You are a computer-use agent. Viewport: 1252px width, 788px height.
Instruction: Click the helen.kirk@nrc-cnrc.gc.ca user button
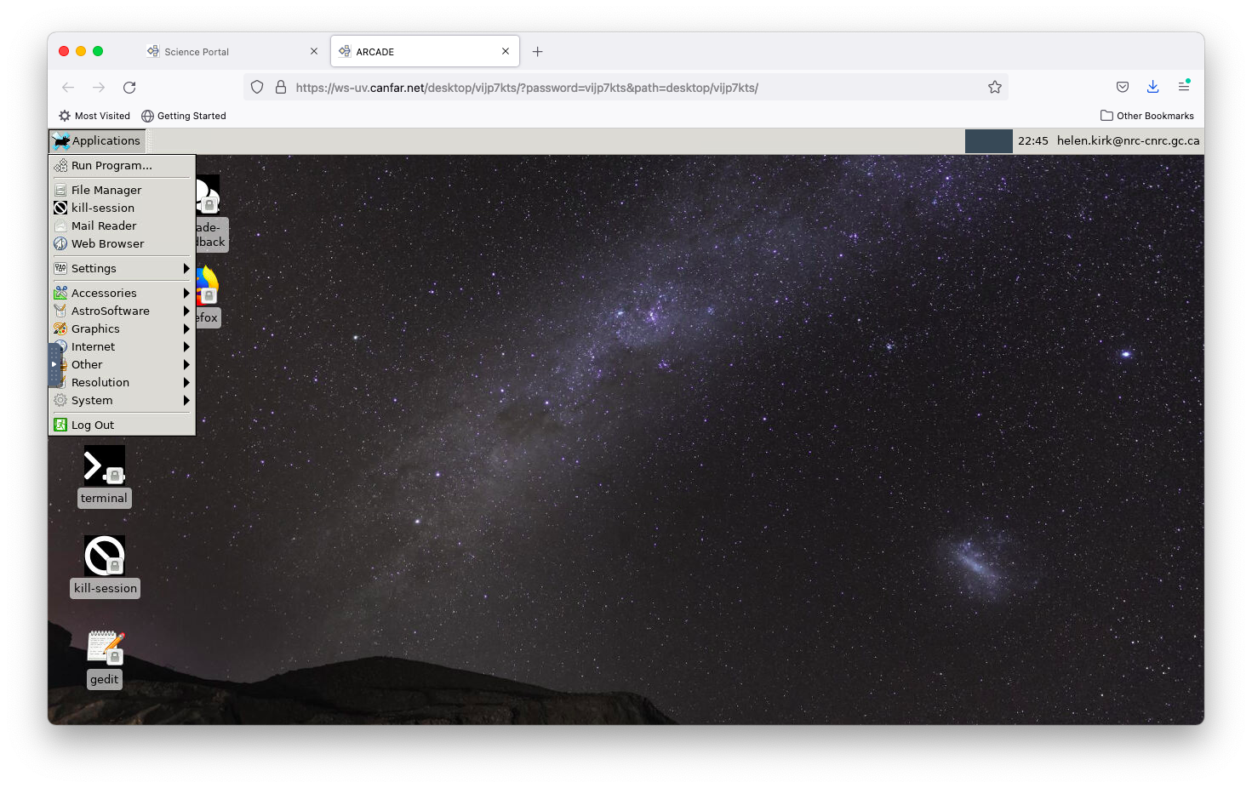tap(1129, 140)
